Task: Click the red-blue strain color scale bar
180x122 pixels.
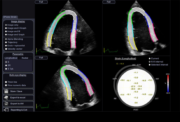Action: point(168,84)
